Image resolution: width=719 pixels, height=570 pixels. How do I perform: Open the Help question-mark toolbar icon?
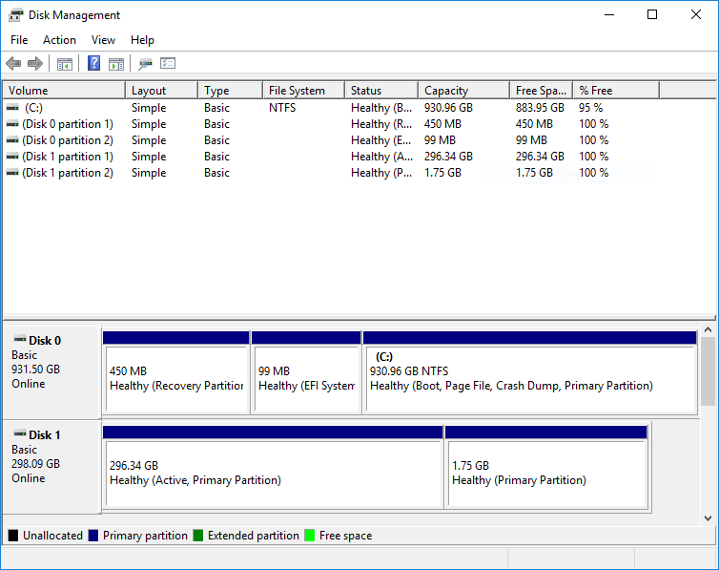[94, 63]
